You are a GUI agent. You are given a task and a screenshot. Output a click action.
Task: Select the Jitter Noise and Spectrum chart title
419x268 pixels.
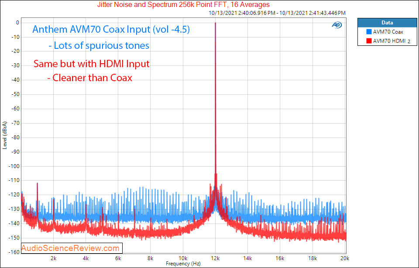click(183, 4)
